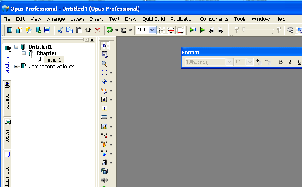Select Component Galleries tree item
The height and width of the screenshot is (187, 302).
pyautogui.click(x=51, y=67)
